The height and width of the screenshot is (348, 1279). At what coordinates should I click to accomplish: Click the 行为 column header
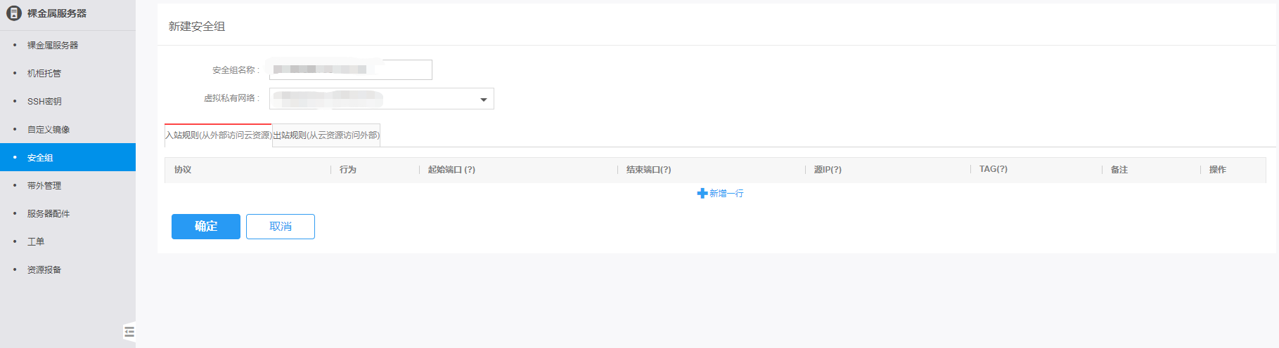tap(348, 170)
